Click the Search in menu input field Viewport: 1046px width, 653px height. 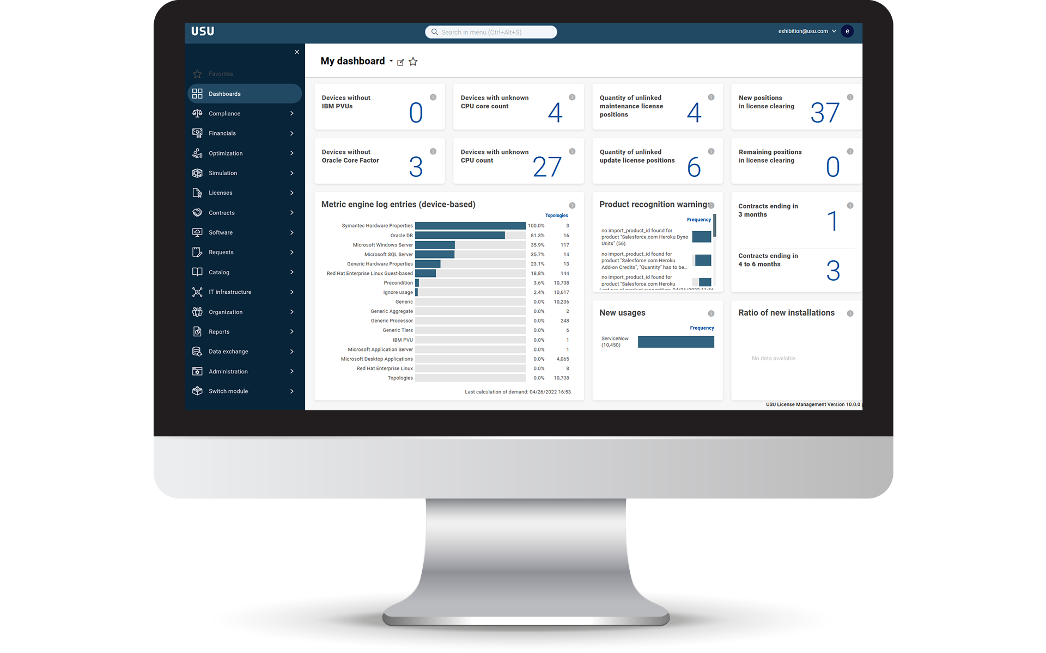pos(493,31)
